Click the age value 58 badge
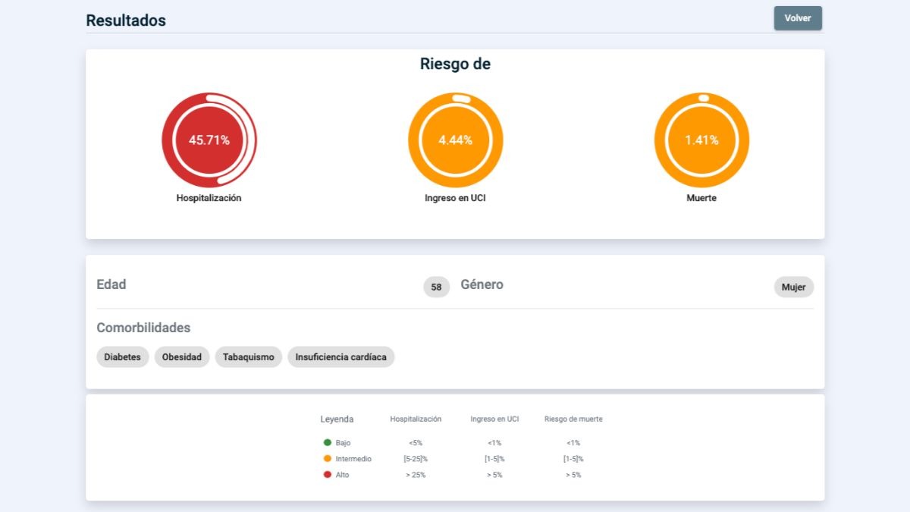The height and width of the screenshot is (512, 910). (436, 287)
